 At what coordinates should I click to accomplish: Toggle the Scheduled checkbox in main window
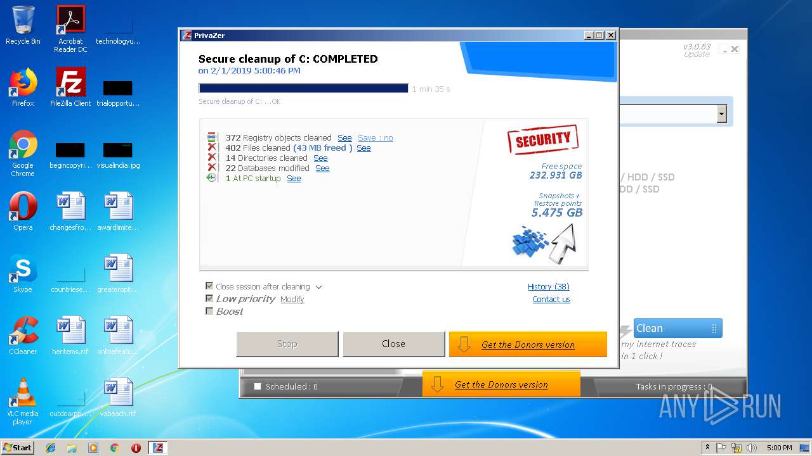tap(258, 386)
